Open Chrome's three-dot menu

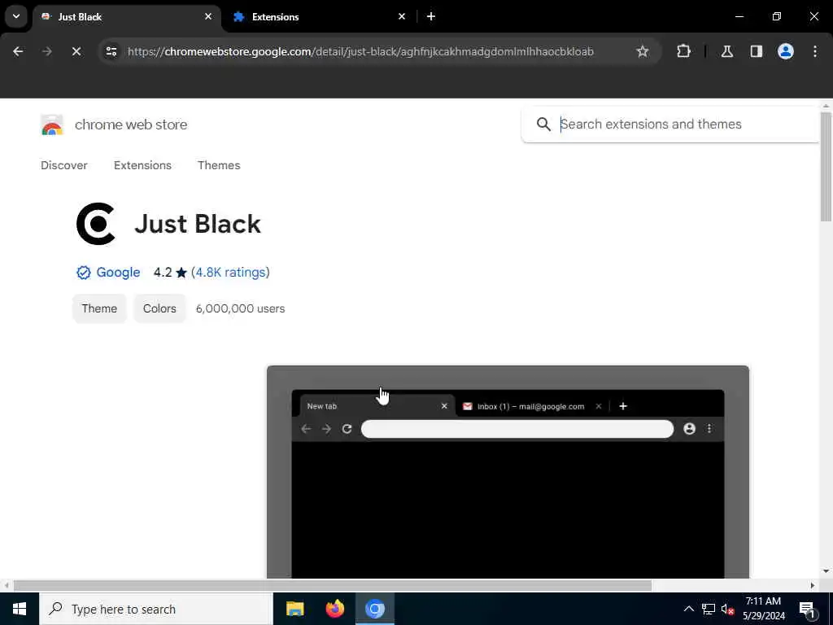(815, 51)
